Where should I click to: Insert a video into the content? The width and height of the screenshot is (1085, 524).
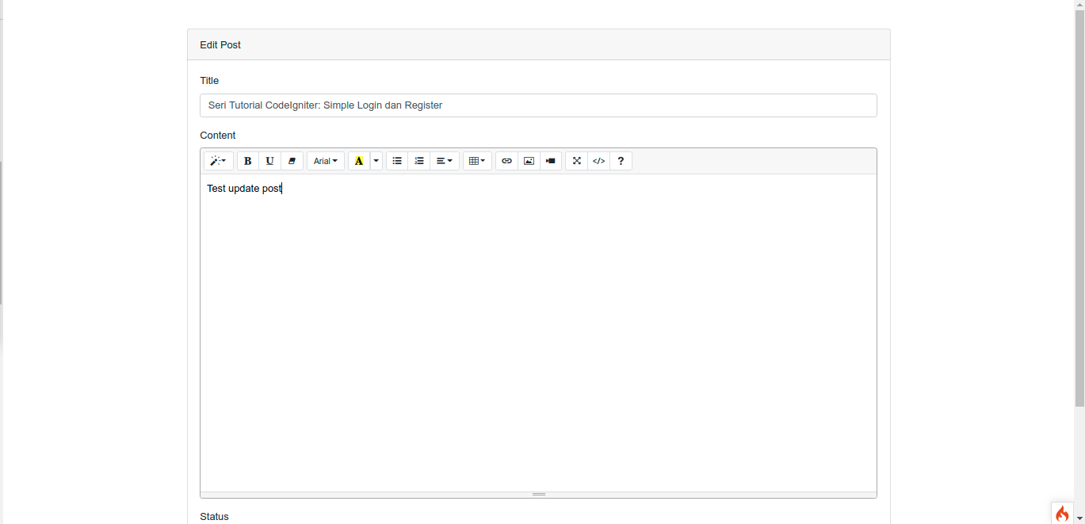click(550, 161)
